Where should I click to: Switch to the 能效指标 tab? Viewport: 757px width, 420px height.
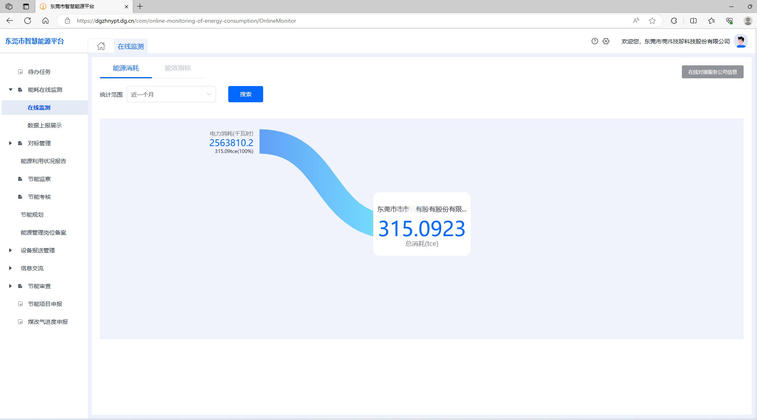(178, 68)
